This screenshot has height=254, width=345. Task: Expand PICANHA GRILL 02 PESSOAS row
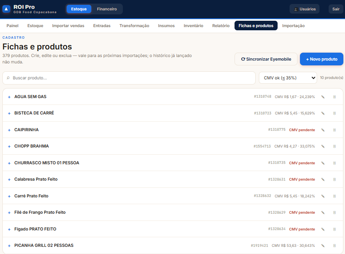pyautogui.click(x=9, y=246)
